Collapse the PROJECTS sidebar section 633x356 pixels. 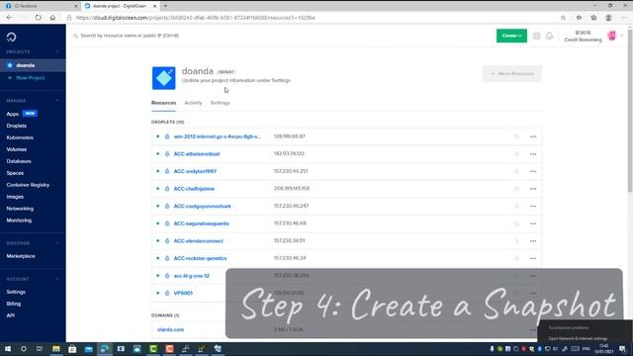(57, 51)
